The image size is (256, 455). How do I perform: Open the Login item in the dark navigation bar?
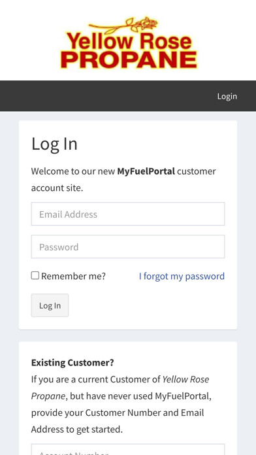pos(227,96)
